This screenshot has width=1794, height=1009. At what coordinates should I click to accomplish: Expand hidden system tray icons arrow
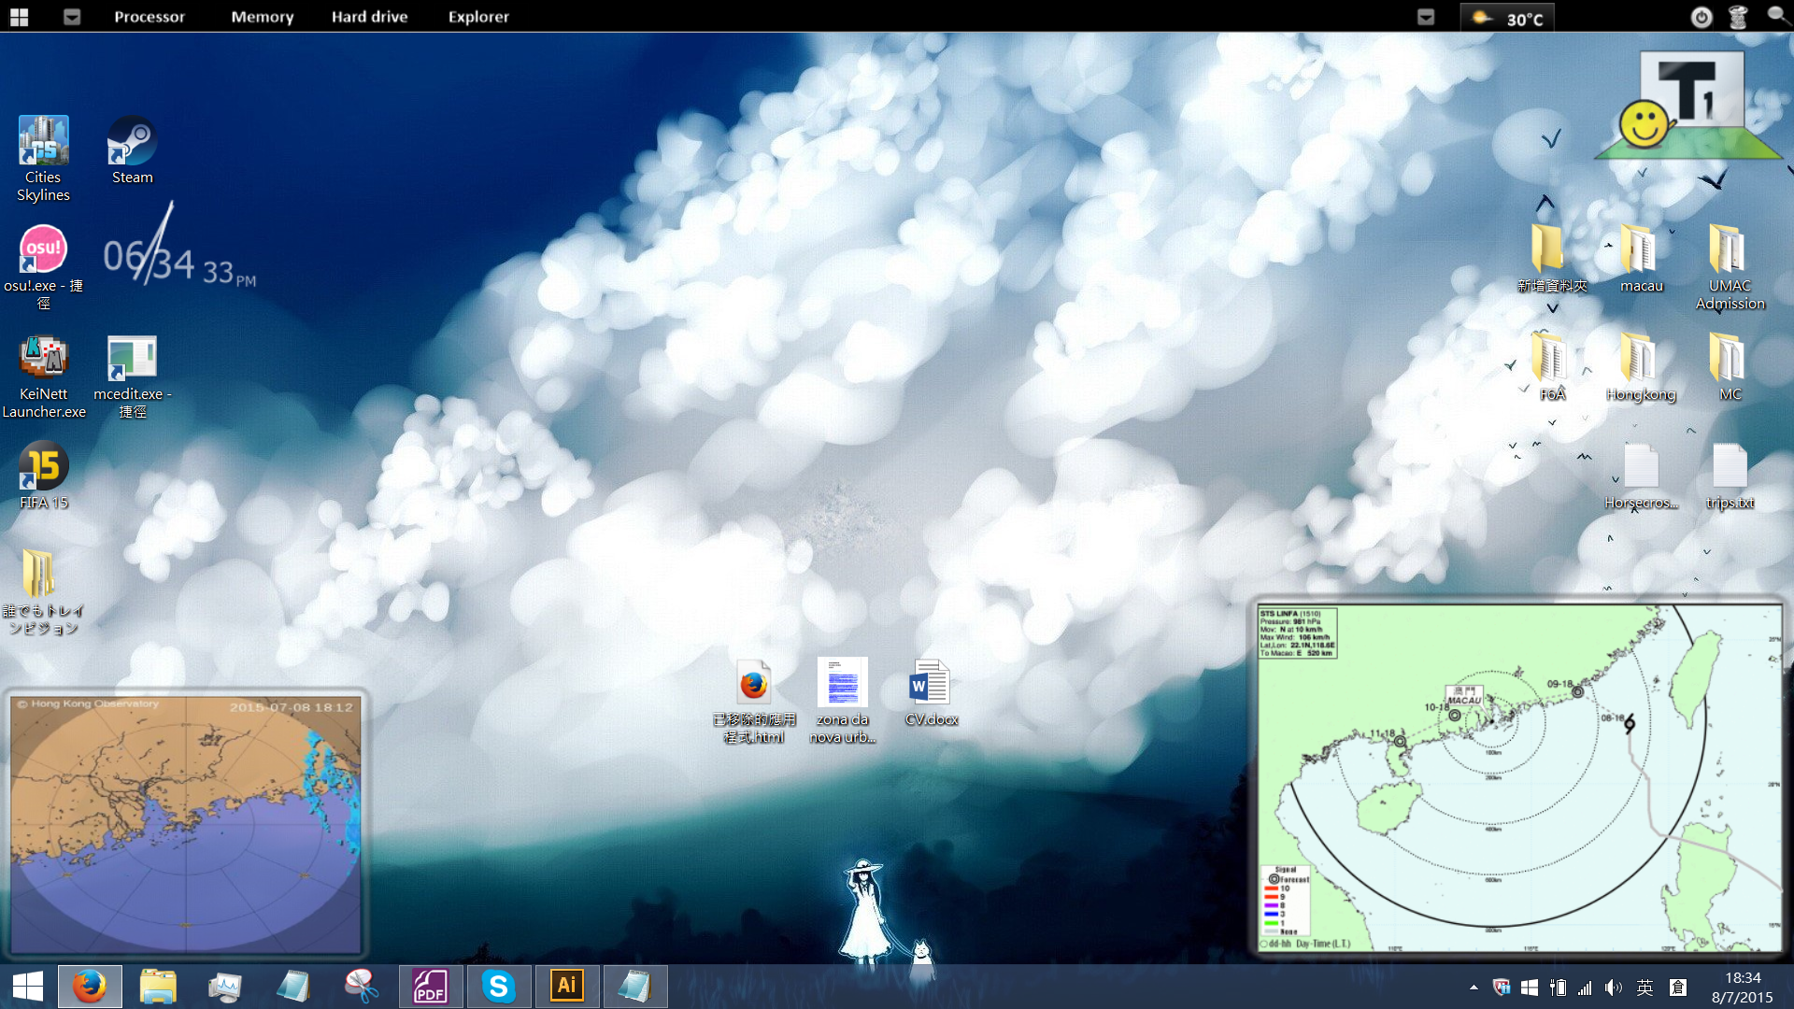pyautogui.click(x=1474, y=988)
